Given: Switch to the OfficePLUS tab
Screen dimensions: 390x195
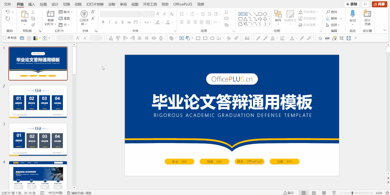Looking at the screenshot, I should pyautogui.click(x=183, y=4).
